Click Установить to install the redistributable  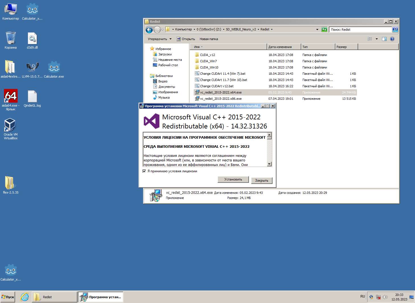(233, 179)
